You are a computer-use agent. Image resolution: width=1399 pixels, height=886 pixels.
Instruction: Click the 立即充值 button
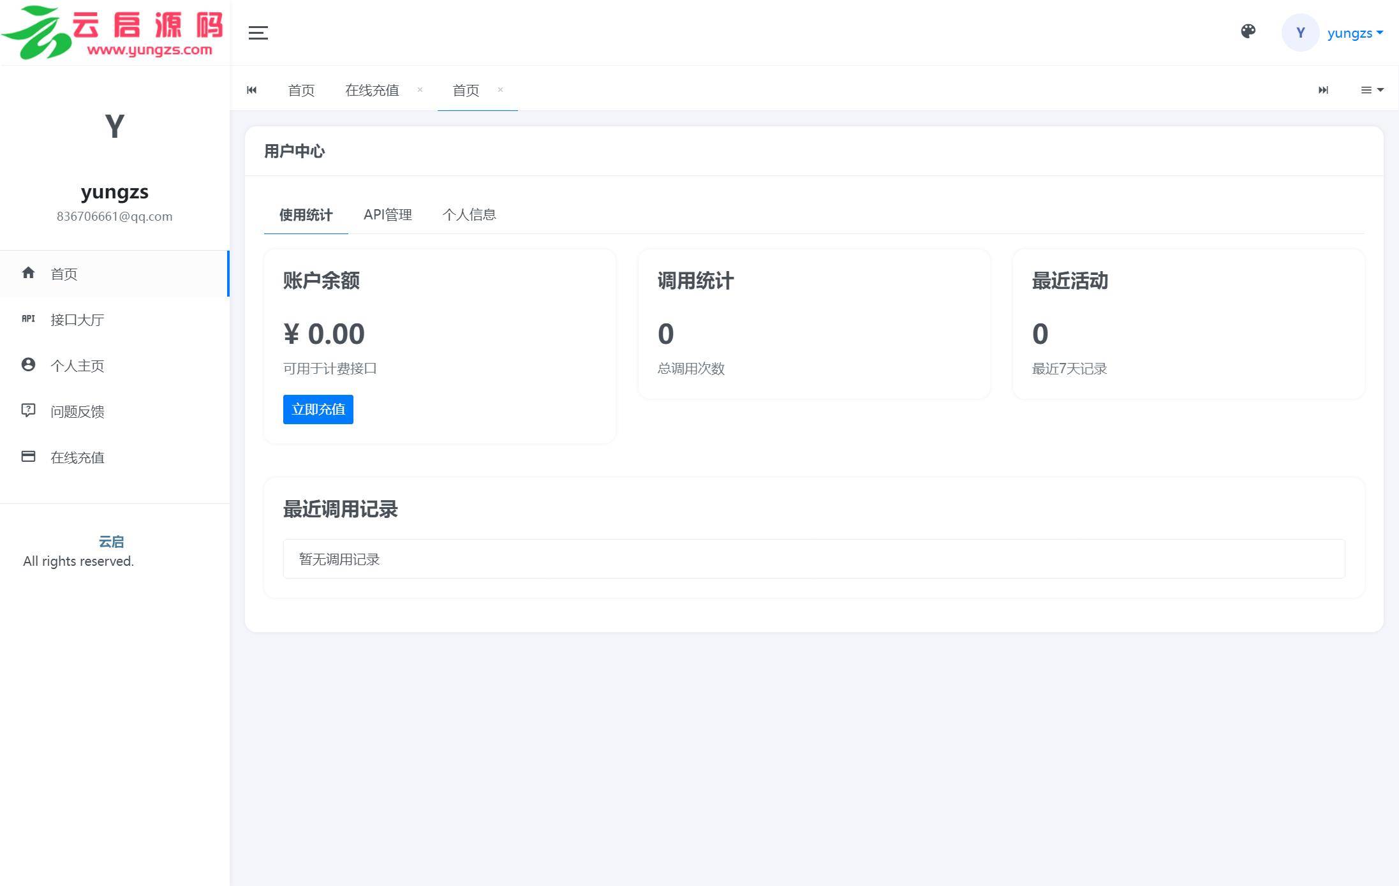(318, 410)
